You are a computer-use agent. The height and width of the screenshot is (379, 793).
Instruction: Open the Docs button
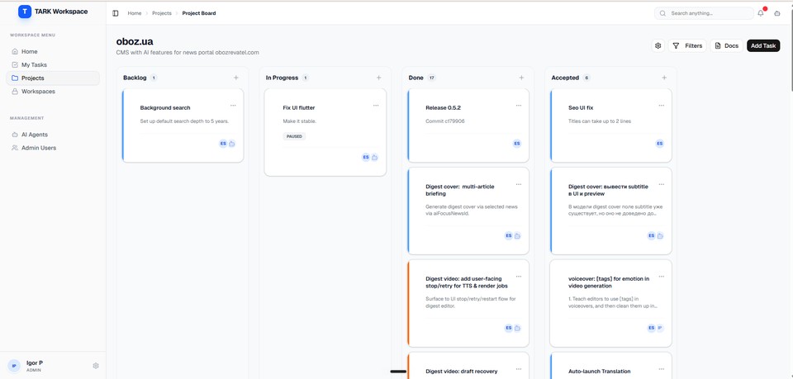click(x=727, y=45)
